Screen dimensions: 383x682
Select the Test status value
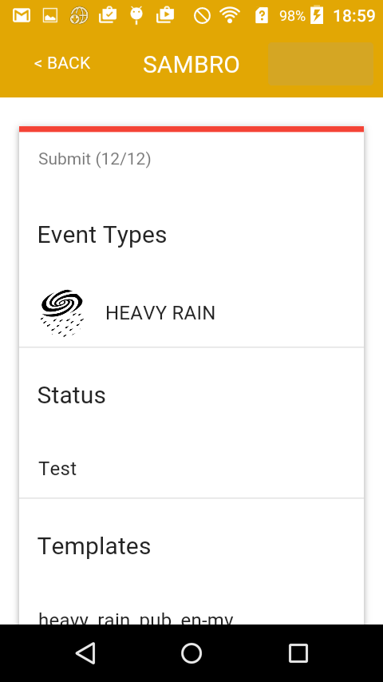tap(57, 469)
